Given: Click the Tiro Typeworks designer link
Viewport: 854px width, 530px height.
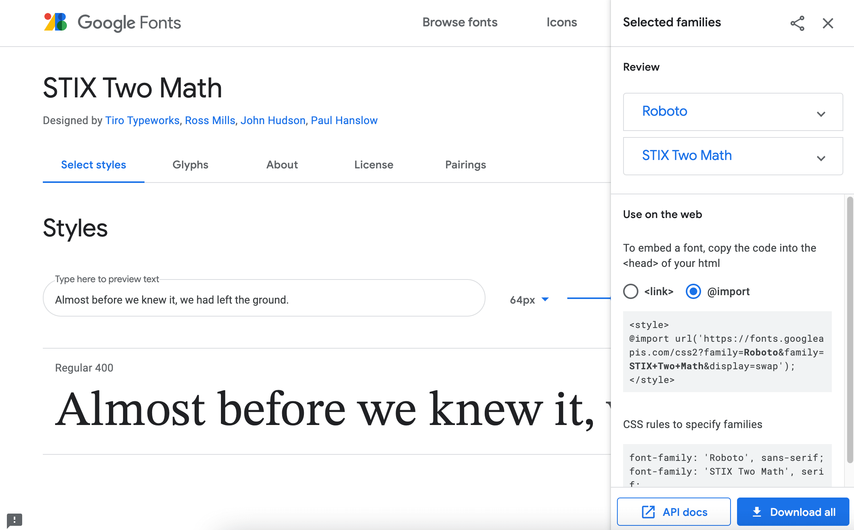Looking at the screenshot, I should click(142, 120).
